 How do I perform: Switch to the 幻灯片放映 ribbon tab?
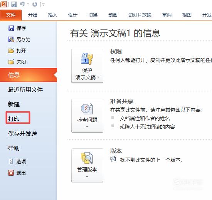click(x=140, y=15)
